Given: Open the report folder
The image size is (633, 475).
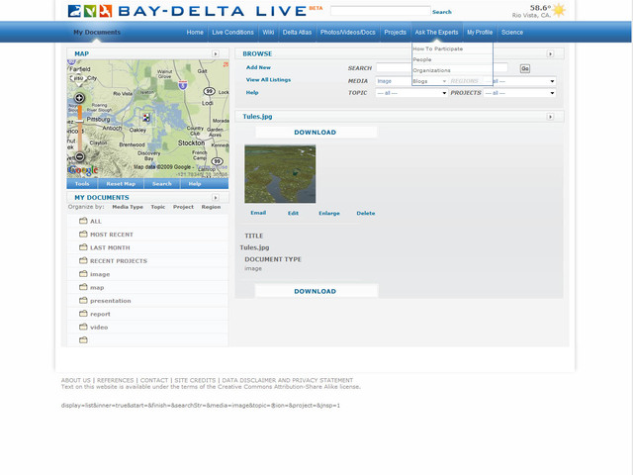Looking at the screenshot, I should point(100,314).
